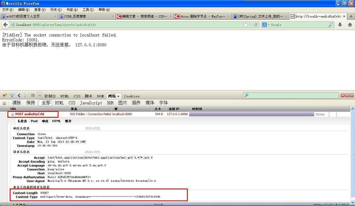
Task: Switch to Firebug DOM panel
Action: click(x=100, y=96)
